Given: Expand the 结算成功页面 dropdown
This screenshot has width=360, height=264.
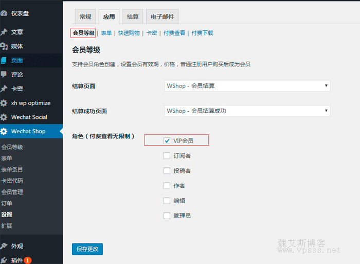Looking at the screenshot, I should (247, 111).
